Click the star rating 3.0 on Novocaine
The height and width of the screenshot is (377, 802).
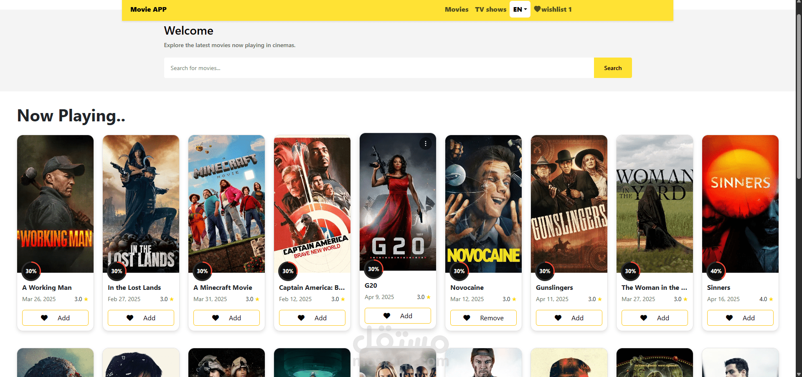(x=509, y=299)
